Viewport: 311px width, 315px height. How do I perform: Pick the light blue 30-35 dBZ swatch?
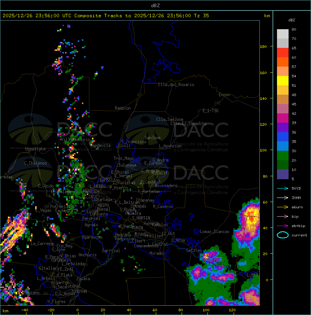(x=283, y=146)
